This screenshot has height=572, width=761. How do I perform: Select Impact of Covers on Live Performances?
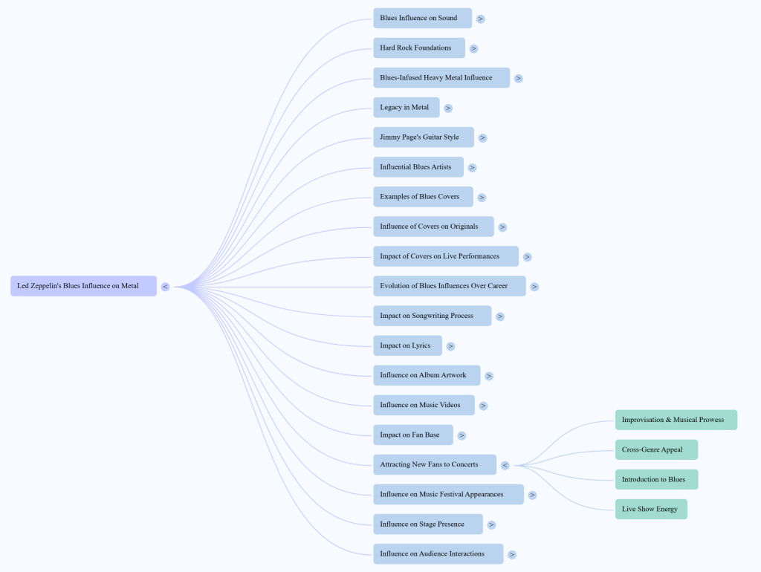pyautogui.click(x=446, y=256)
